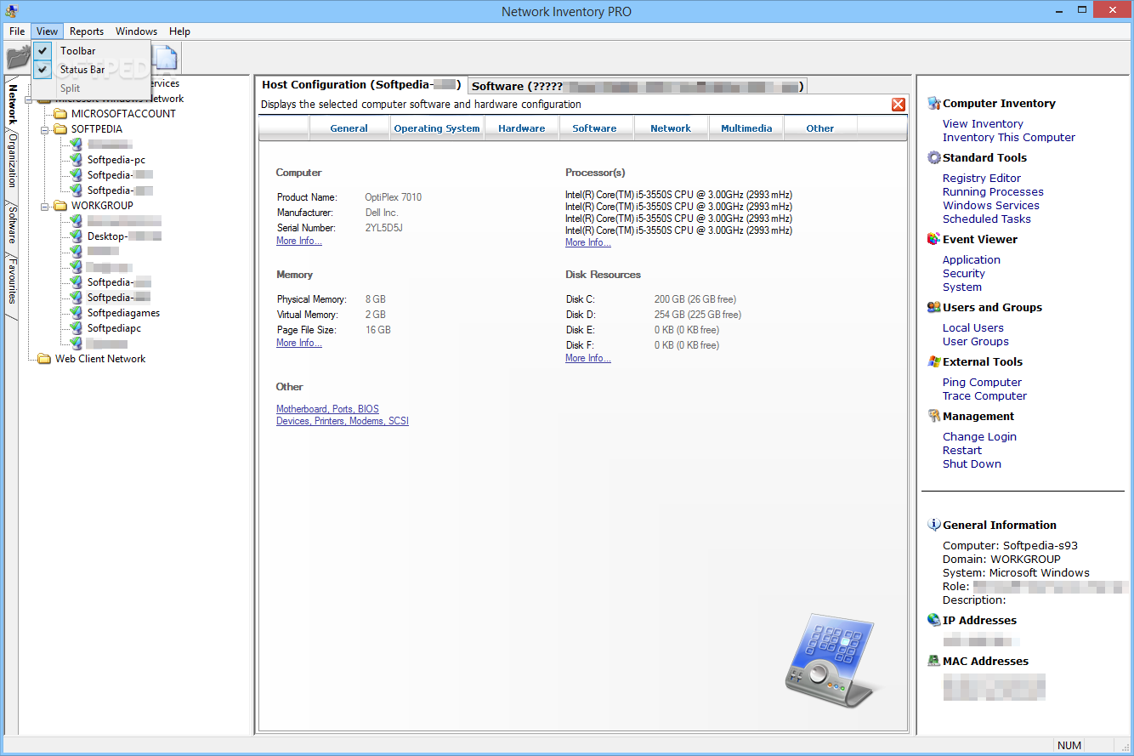This screenshot has width=1134, height=756.
Task: Open the Security event log link
Action: click(x=964, y=274)
